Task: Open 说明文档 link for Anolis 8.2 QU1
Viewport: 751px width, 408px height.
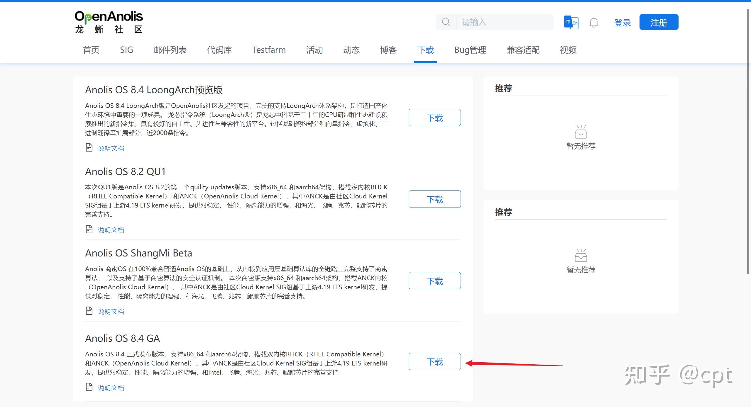Action: (111, 230)
